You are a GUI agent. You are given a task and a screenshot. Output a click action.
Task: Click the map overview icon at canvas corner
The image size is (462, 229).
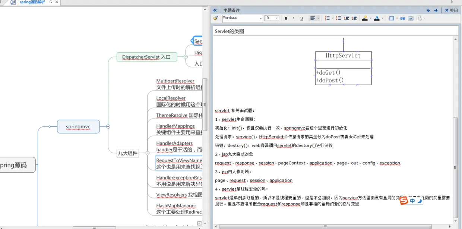[199, 223]
